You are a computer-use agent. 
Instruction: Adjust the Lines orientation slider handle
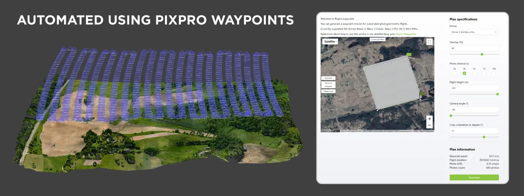[484, 137]
